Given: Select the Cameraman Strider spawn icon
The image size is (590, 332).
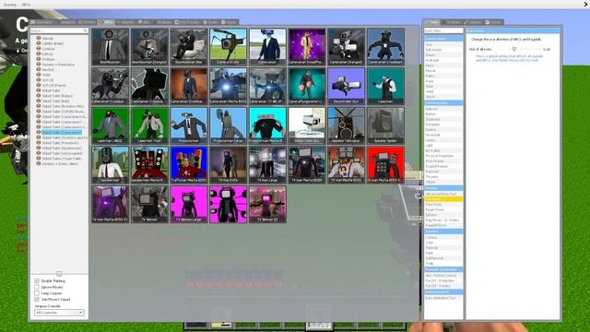Looking at the screenshot, I should pos(228,47).
